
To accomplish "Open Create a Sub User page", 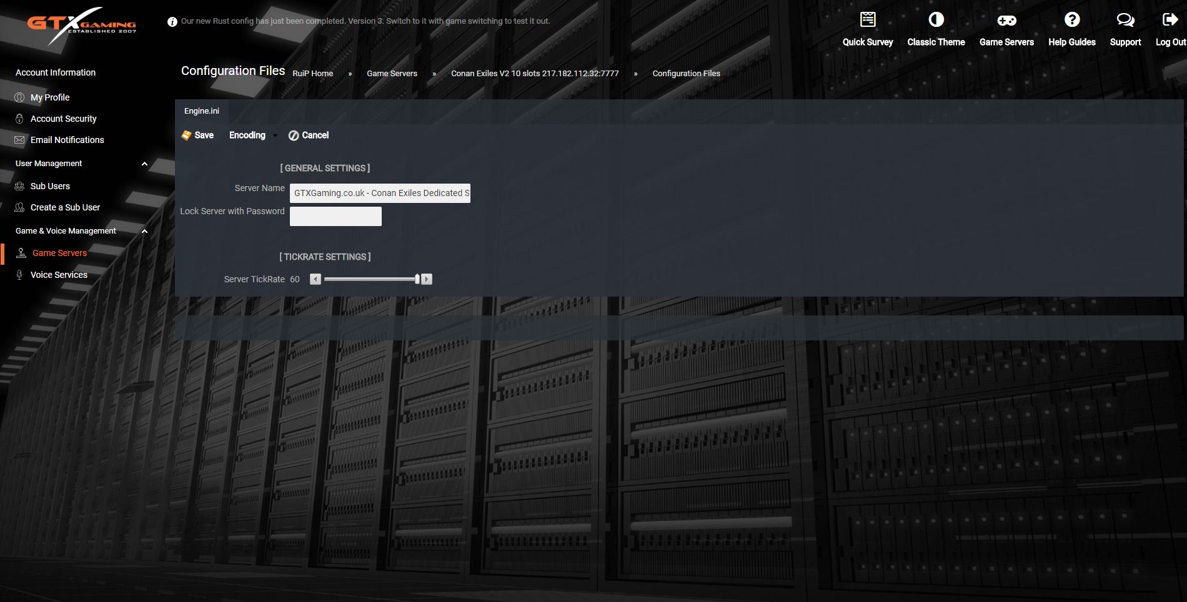I will (x=65, y=207).
